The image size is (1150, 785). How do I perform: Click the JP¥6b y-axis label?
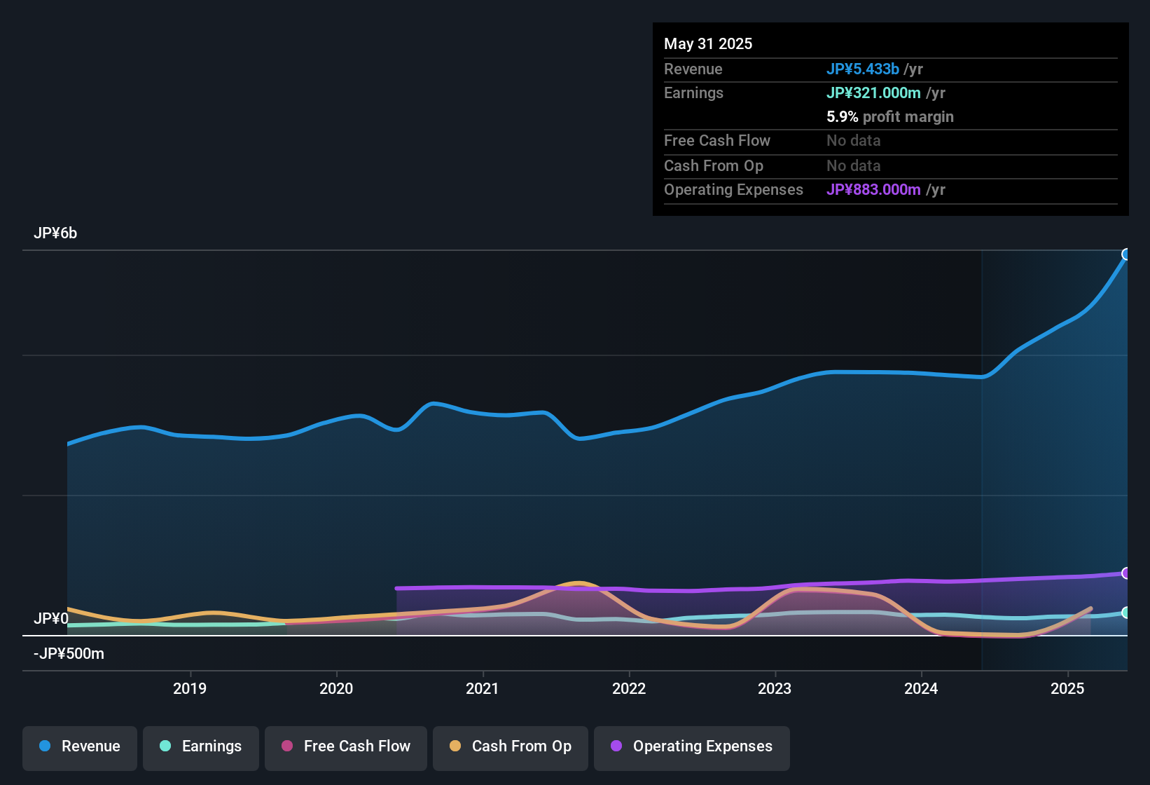click(x=55, y=233)
